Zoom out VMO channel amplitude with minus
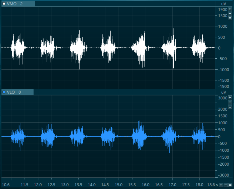 point(230,14)
